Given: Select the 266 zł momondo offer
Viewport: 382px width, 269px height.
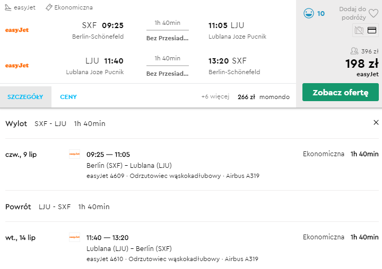Looking at the screenshot, I should tap(264, 97).
